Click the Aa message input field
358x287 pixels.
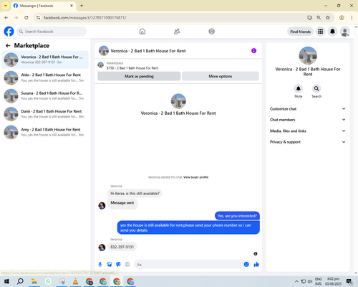[188, 265]
